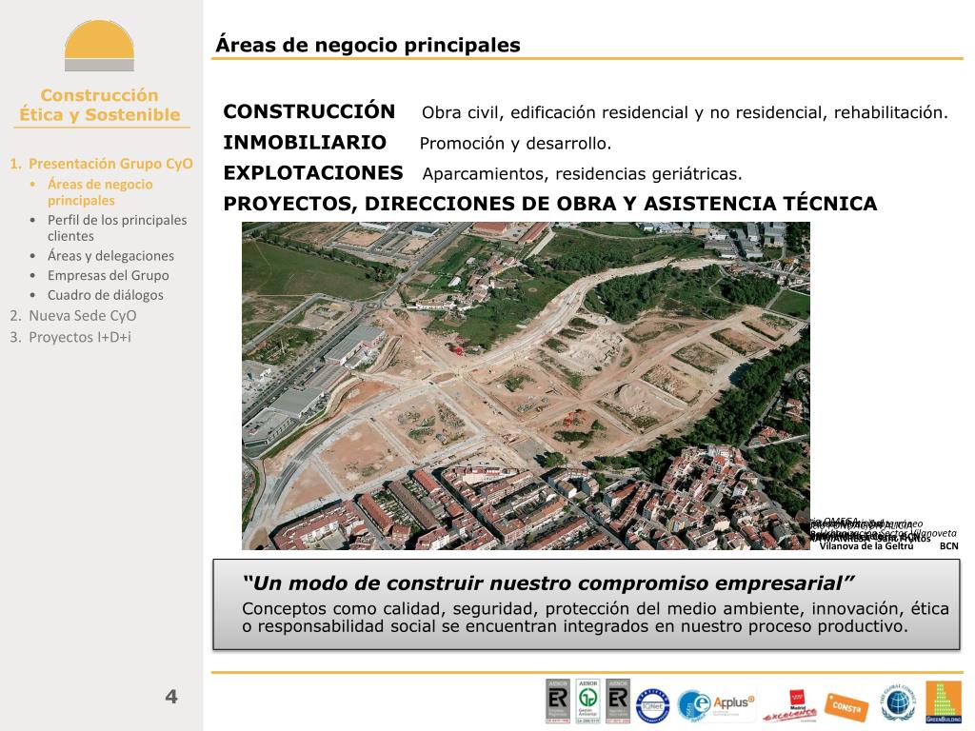Click the caption 'Vilanova de la Geltrú'
The width and height of the screenshot is (975, 731).
pyautogui.click(x=866, y=545)
